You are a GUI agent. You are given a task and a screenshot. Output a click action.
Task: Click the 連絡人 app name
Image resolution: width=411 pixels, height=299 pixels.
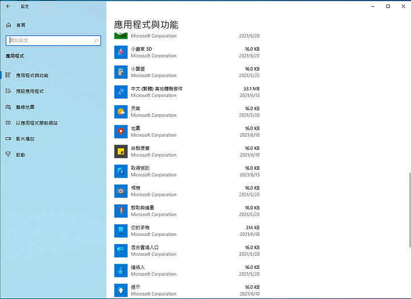pyautogui.click(x=138, y=268)
